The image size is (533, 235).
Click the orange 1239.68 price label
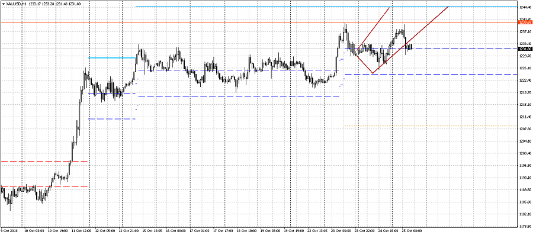coord(525,22)
